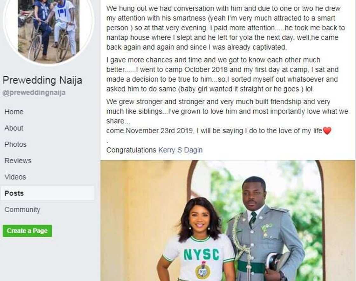Go to the About section
Screen dimensions: 356x281
(x=14, y=128)
